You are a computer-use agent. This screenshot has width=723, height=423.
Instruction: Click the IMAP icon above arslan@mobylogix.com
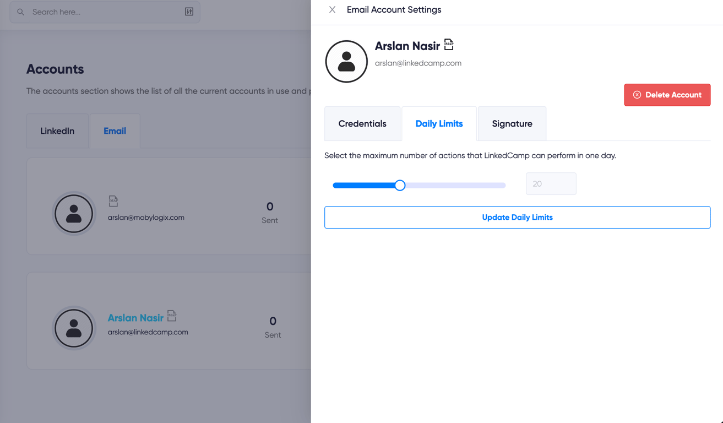point(113,201)
